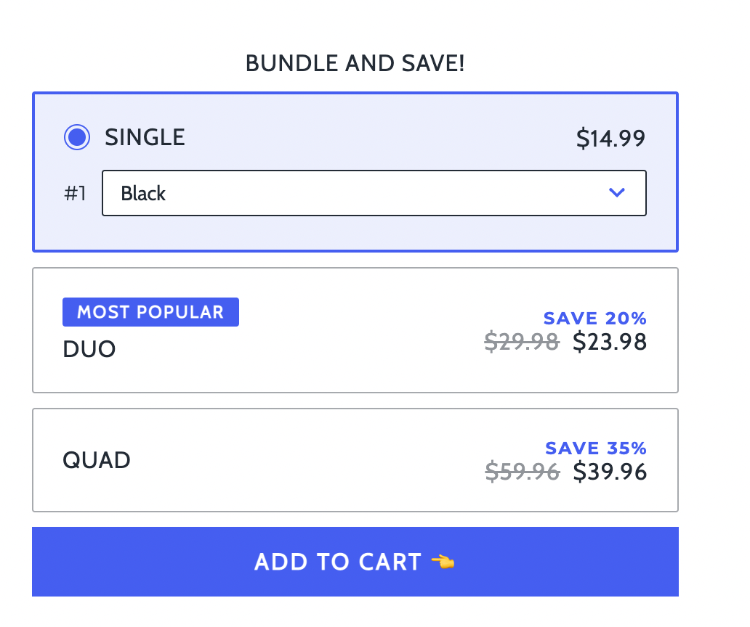The height and width of the screenshot is (627, 750).
Task: Click the dropdown chevron arrow
Action: pos(616,192)
